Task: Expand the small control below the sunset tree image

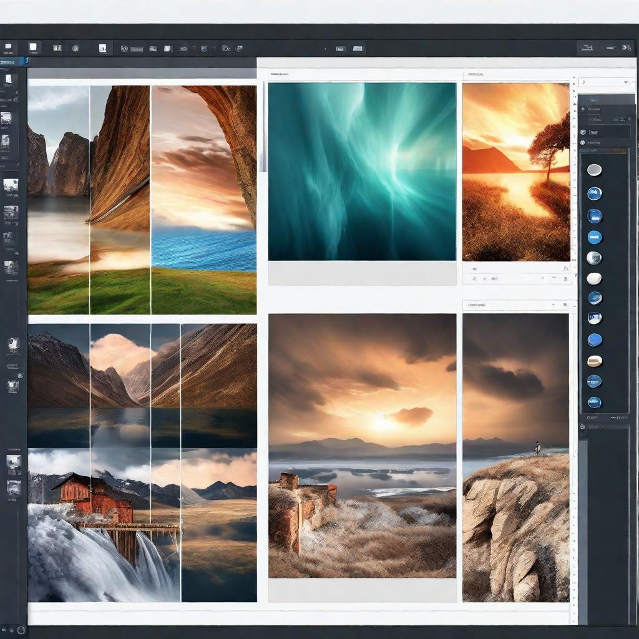Action: tap(565, 269)
